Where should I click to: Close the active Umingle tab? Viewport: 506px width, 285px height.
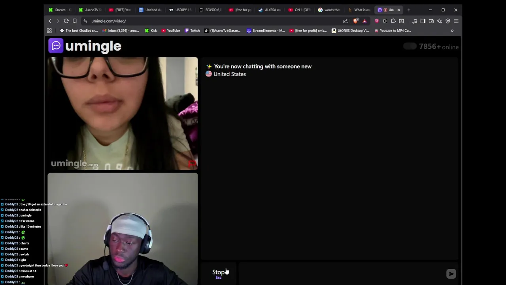coord(398,10)
